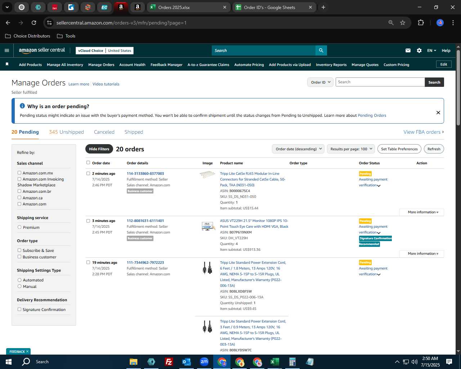
Task: Close the 'Why is an order pending?' banner
Action: [438, 112]
